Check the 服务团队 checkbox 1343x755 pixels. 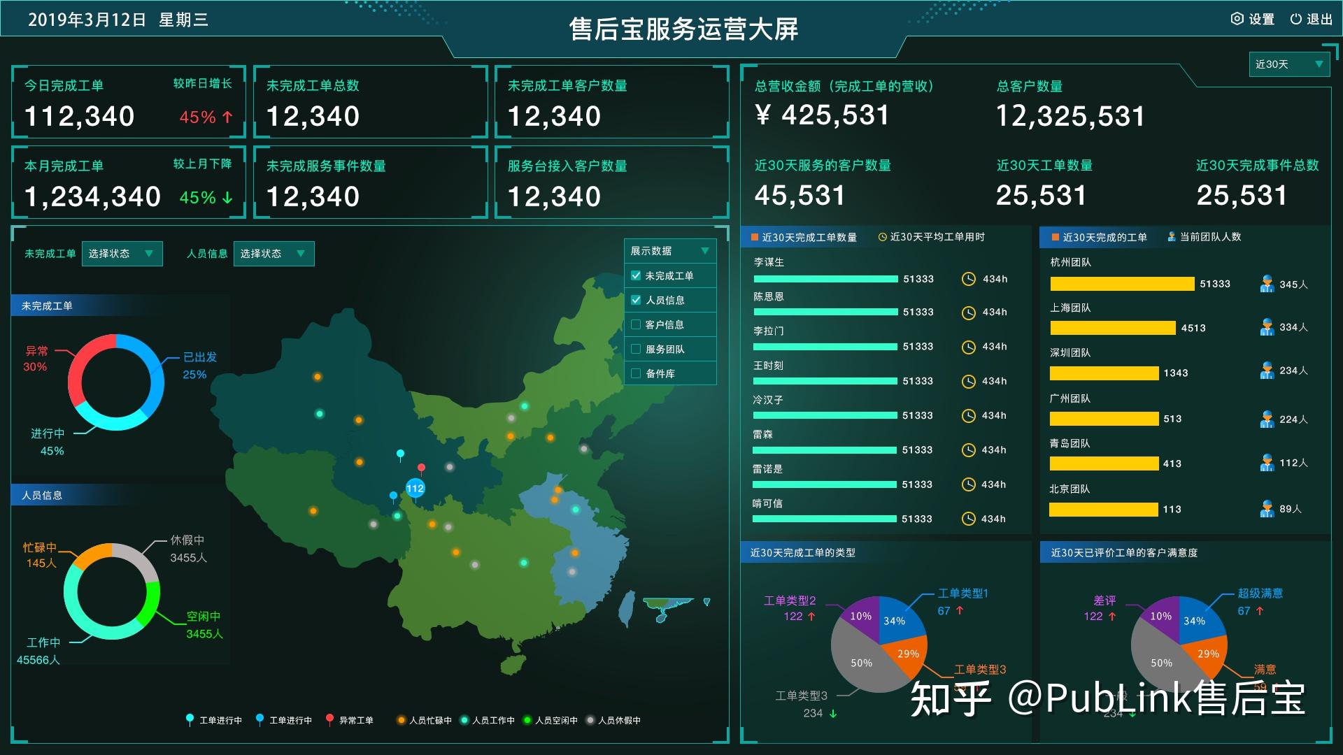point(636,349)
